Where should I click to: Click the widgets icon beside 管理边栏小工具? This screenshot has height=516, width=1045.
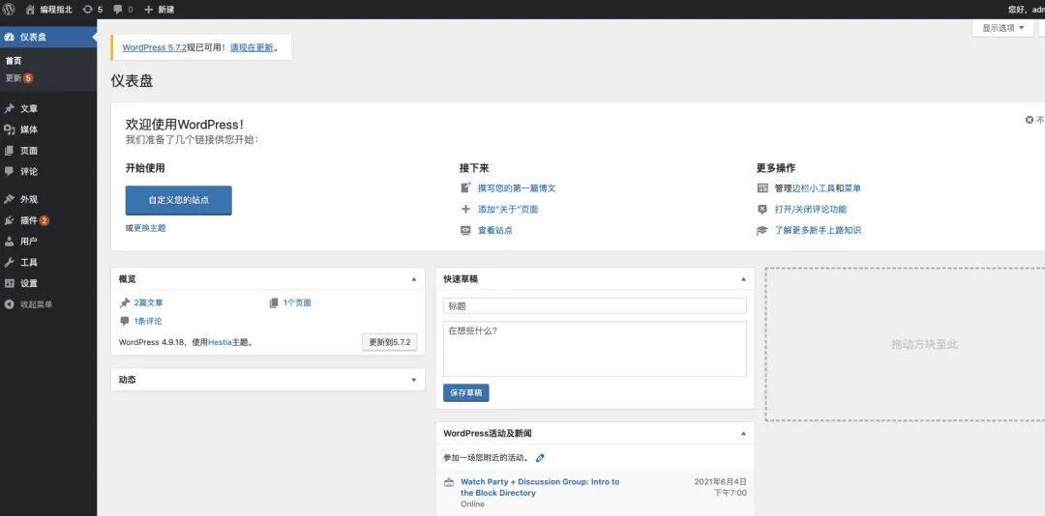pyautogui.click(x=762, y=188)
